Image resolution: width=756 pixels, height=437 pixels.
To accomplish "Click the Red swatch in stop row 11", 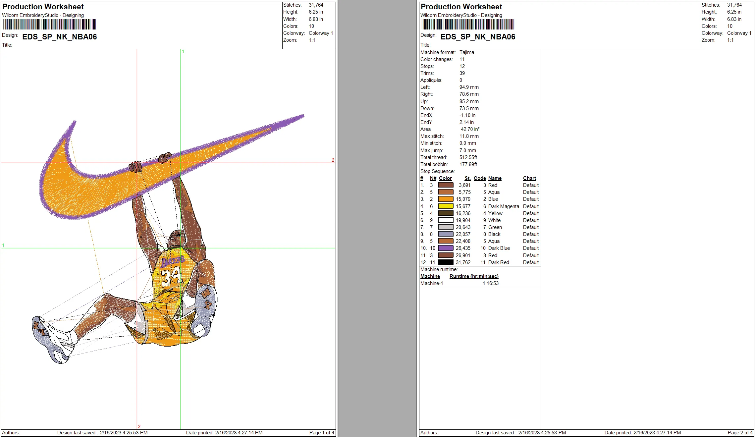I will tap(446, 255).
